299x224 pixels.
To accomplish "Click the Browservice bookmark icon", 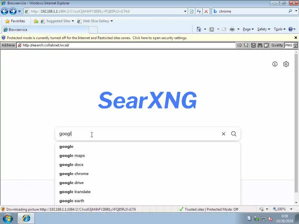I will [246, 45].
